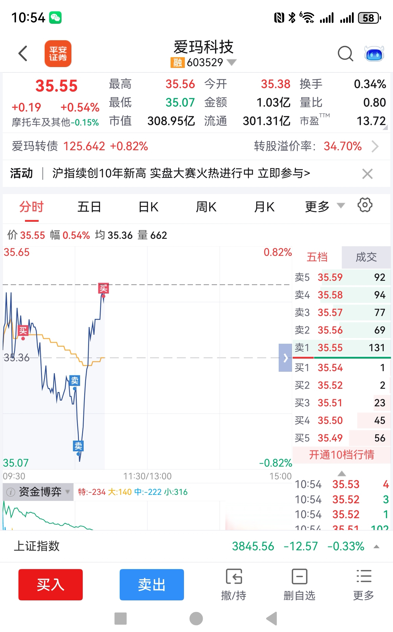Select the 分时 tab
393x632 pixels.
click(32, 207)
